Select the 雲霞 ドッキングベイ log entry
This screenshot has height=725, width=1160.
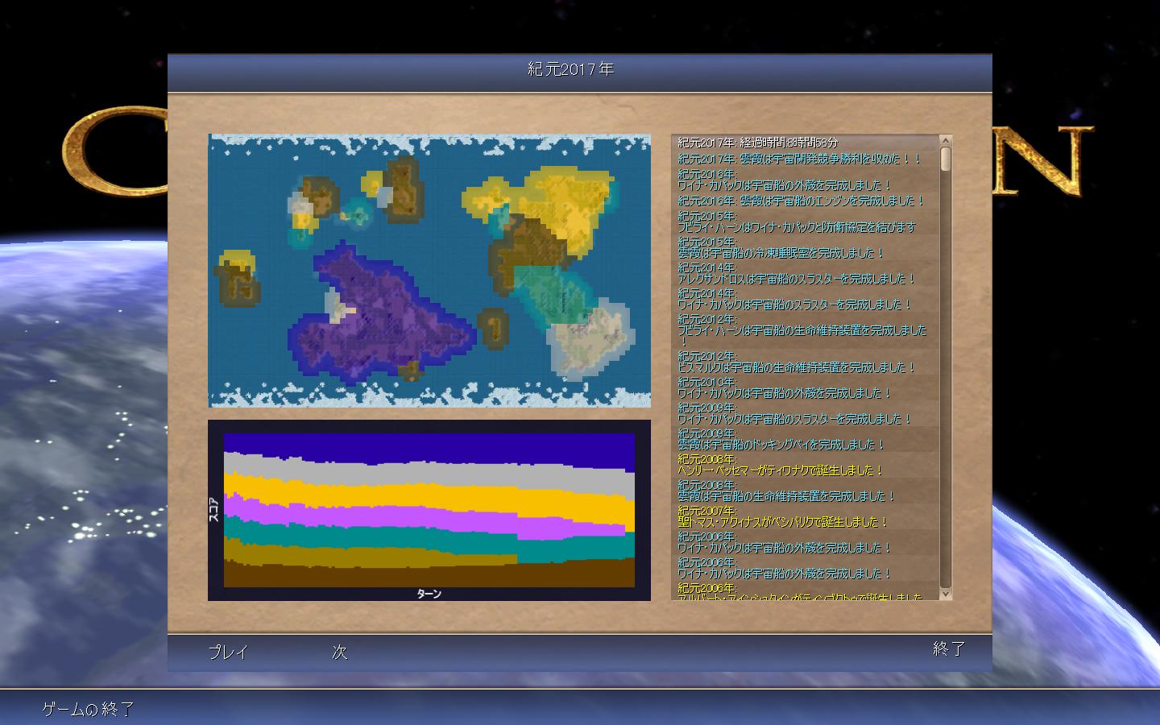[806, 439]
